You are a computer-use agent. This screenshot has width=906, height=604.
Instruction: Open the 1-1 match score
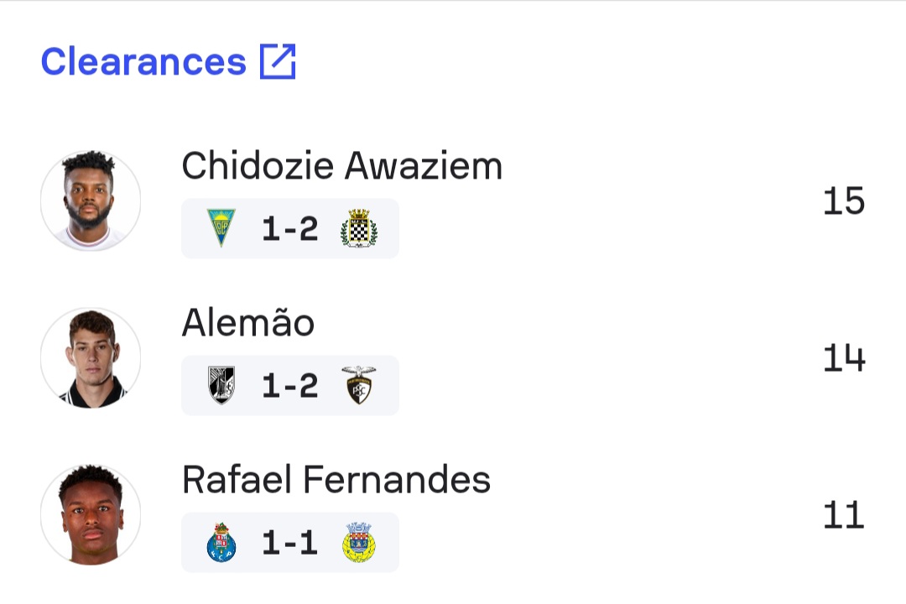coord(289,543)
